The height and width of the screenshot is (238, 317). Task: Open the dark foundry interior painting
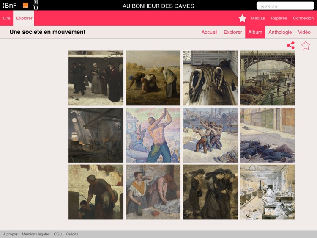coord(96,135)
